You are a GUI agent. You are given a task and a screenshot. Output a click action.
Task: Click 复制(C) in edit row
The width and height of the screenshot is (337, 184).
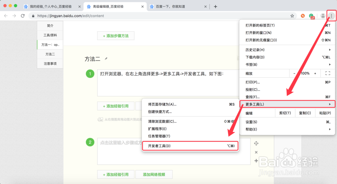305,113
